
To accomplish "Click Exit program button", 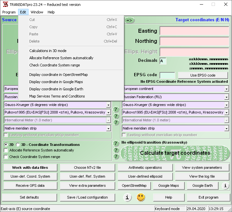I will point(208,197).
